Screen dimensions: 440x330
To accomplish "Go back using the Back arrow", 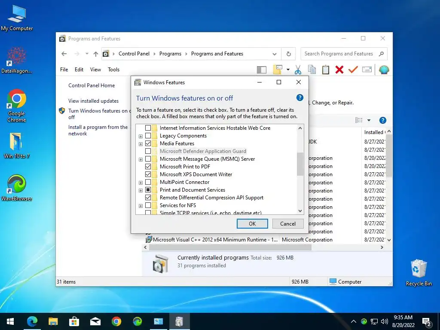I will coord(64,54).
